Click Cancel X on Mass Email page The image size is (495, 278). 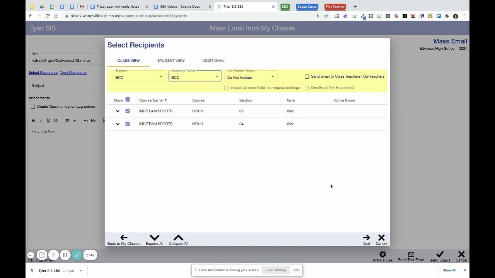461,254
